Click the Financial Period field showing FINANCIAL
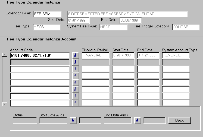203x137 pixels. [x=96, y=55]
